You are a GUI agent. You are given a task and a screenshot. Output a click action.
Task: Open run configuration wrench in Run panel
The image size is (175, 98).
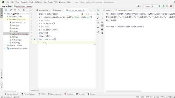(x=98, y=18)
